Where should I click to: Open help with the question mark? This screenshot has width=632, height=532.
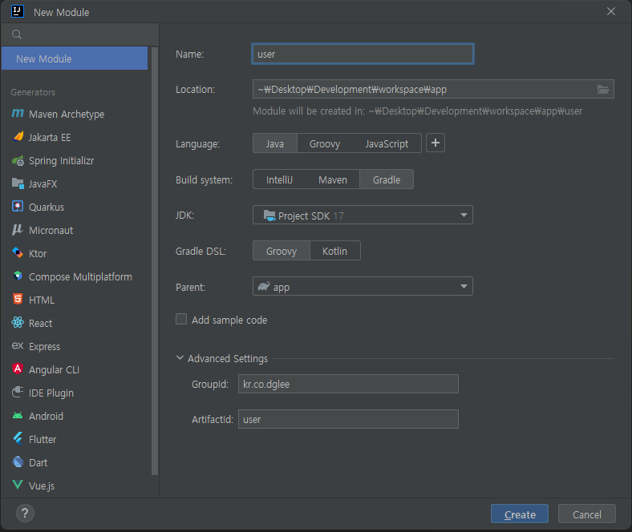pos(25,513)
